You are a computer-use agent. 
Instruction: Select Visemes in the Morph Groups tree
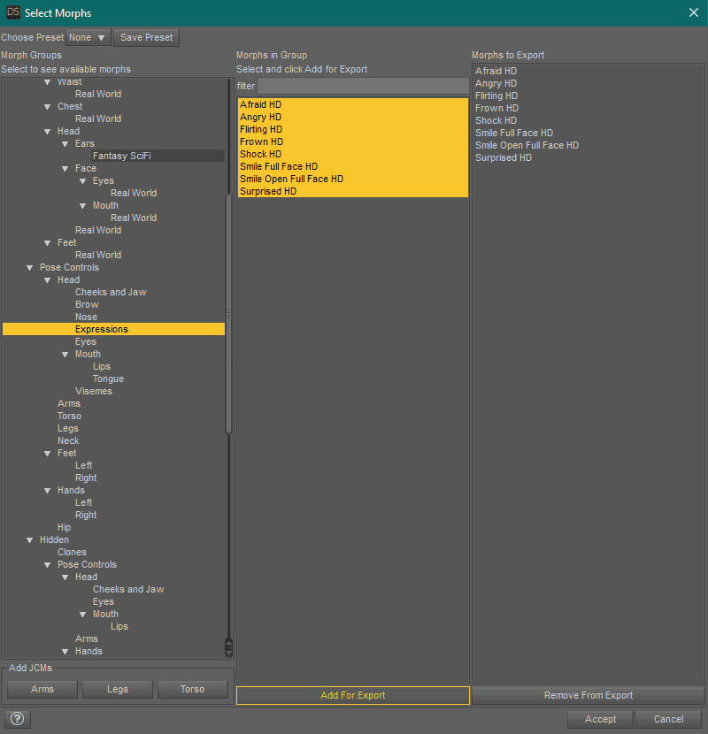click(x=93, y=391)
